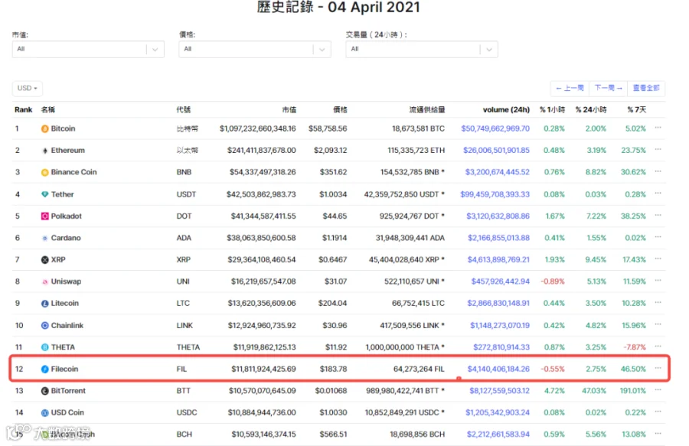Click THETA 7-day change -7.87%
This screenshot has width=689, height=446.
(635, 347)
